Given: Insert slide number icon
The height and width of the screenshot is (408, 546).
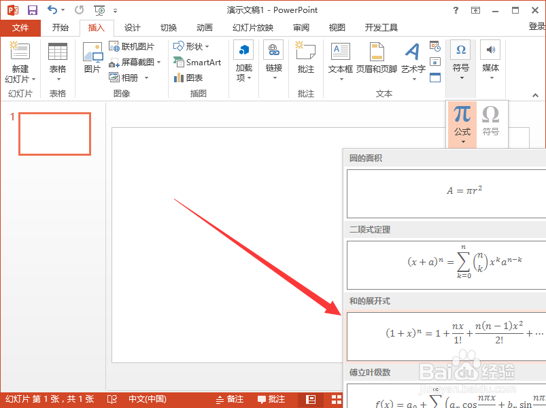Looking at the screenshot, I should (435, 62).
